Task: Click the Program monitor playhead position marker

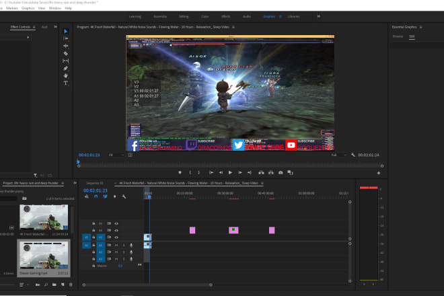Action: 78,161
